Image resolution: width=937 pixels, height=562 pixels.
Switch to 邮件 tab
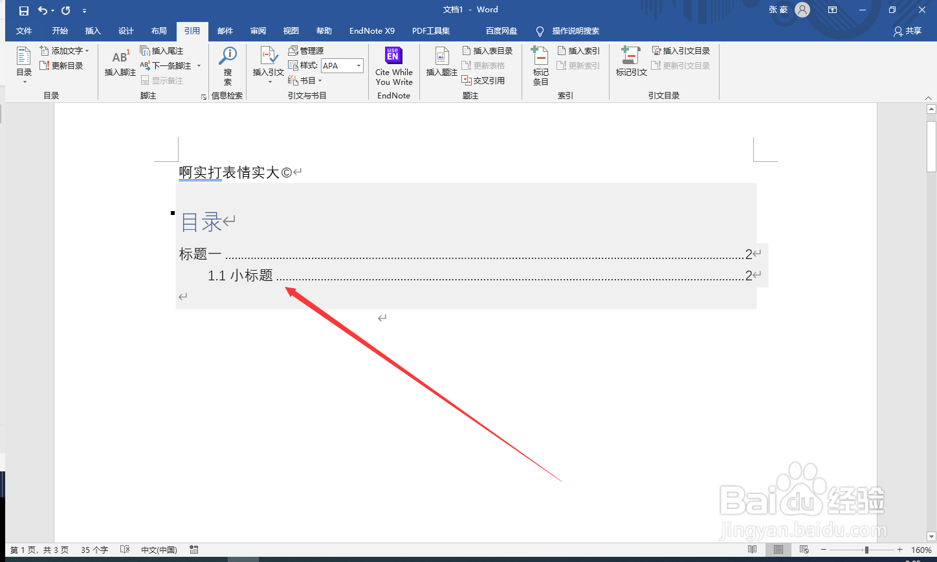225,31
